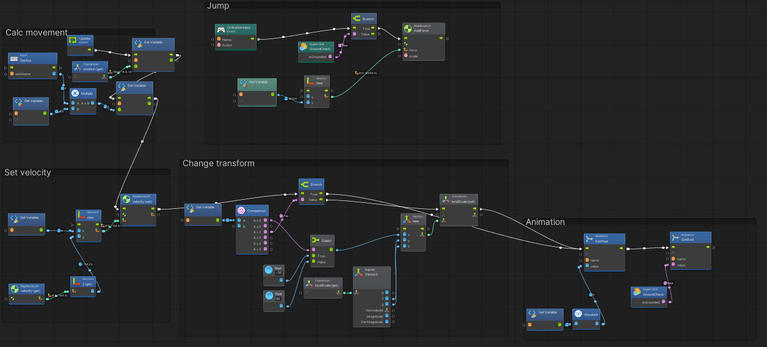Select the Calc movement group title

pos(36,32)
